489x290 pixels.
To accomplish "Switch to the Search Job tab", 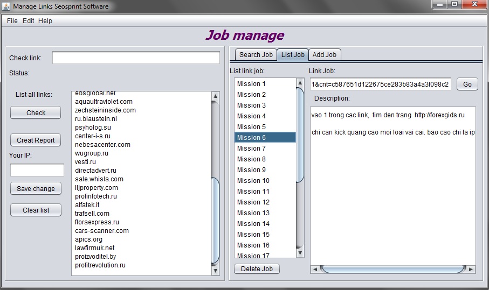I will 256,55.
